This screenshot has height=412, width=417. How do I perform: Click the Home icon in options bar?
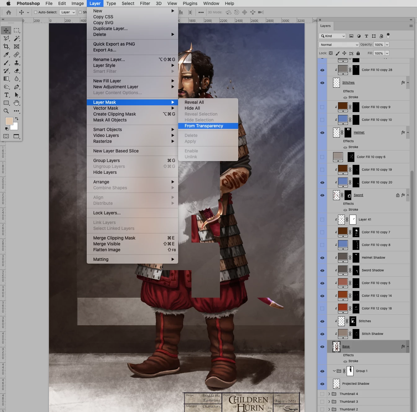pos(9,12)
